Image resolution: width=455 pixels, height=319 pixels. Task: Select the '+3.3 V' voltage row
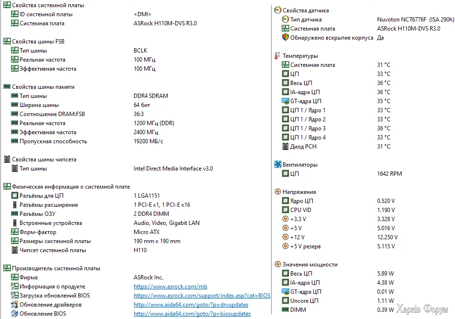pyautogui.click(x=339, y=219)
